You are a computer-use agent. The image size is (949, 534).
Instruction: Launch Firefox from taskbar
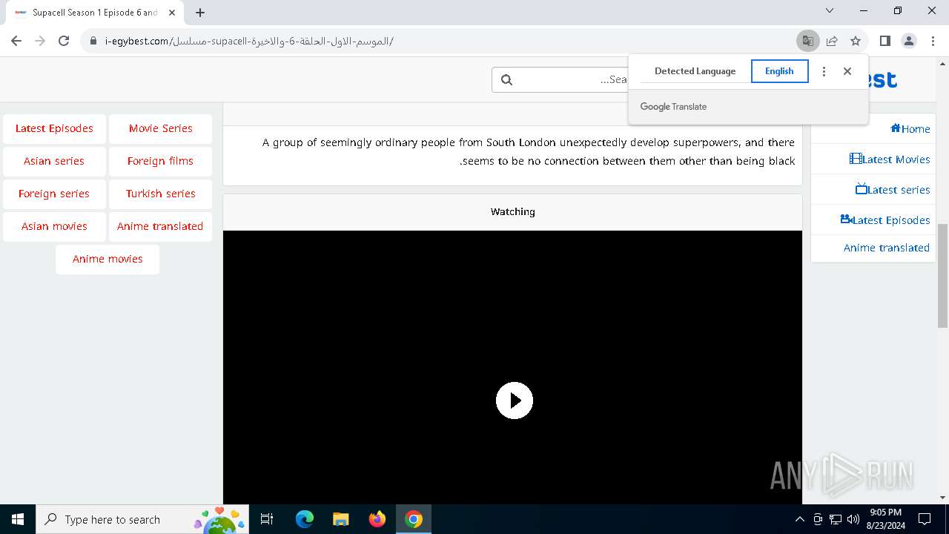click(x=377, y=519)
